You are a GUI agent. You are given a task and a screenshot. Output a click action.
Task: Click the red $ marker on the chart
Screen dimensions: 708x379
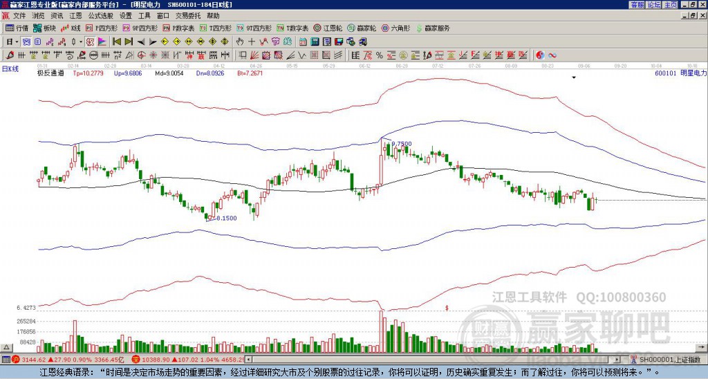click(x=447, y=308)
